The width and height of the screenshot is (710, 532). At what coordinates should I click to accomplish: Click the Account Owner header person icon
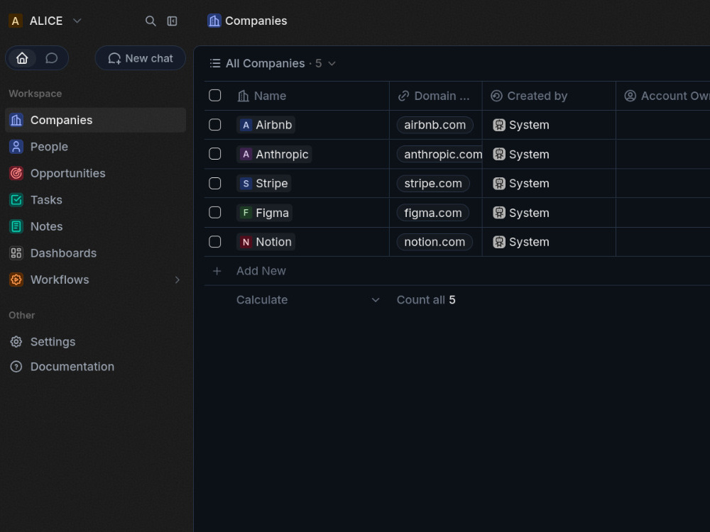(630, 96)
